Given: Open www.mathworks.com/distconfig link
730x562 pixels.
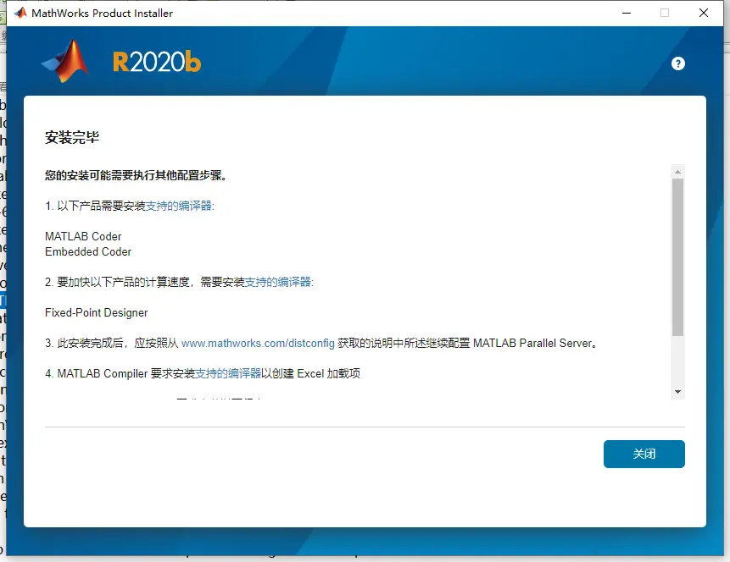Looking at the screenshot, I should click(258, 343).
